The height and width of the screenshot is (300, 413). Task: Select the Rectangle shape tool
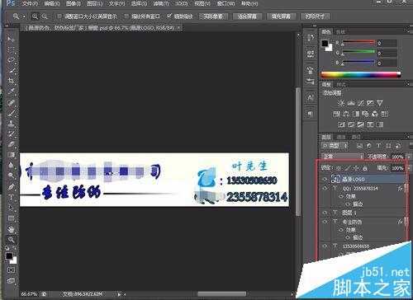tap(11, 218)
